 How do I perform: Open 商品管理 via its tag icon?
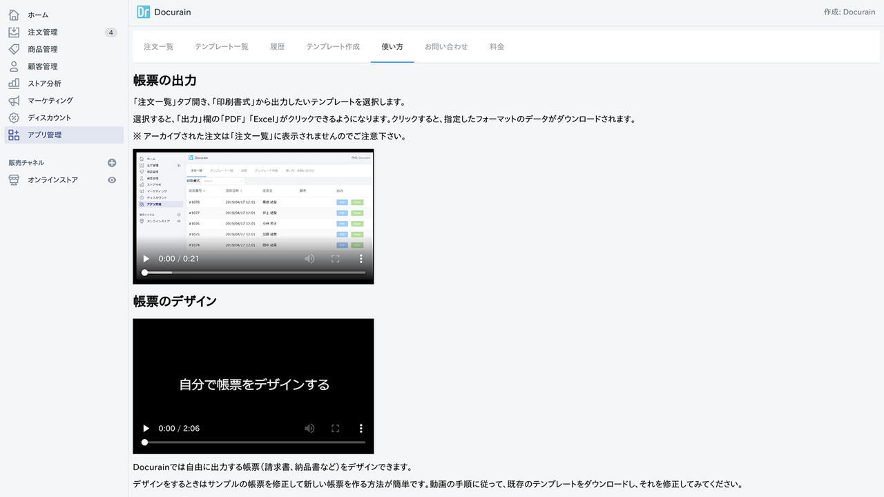point(12,49)
